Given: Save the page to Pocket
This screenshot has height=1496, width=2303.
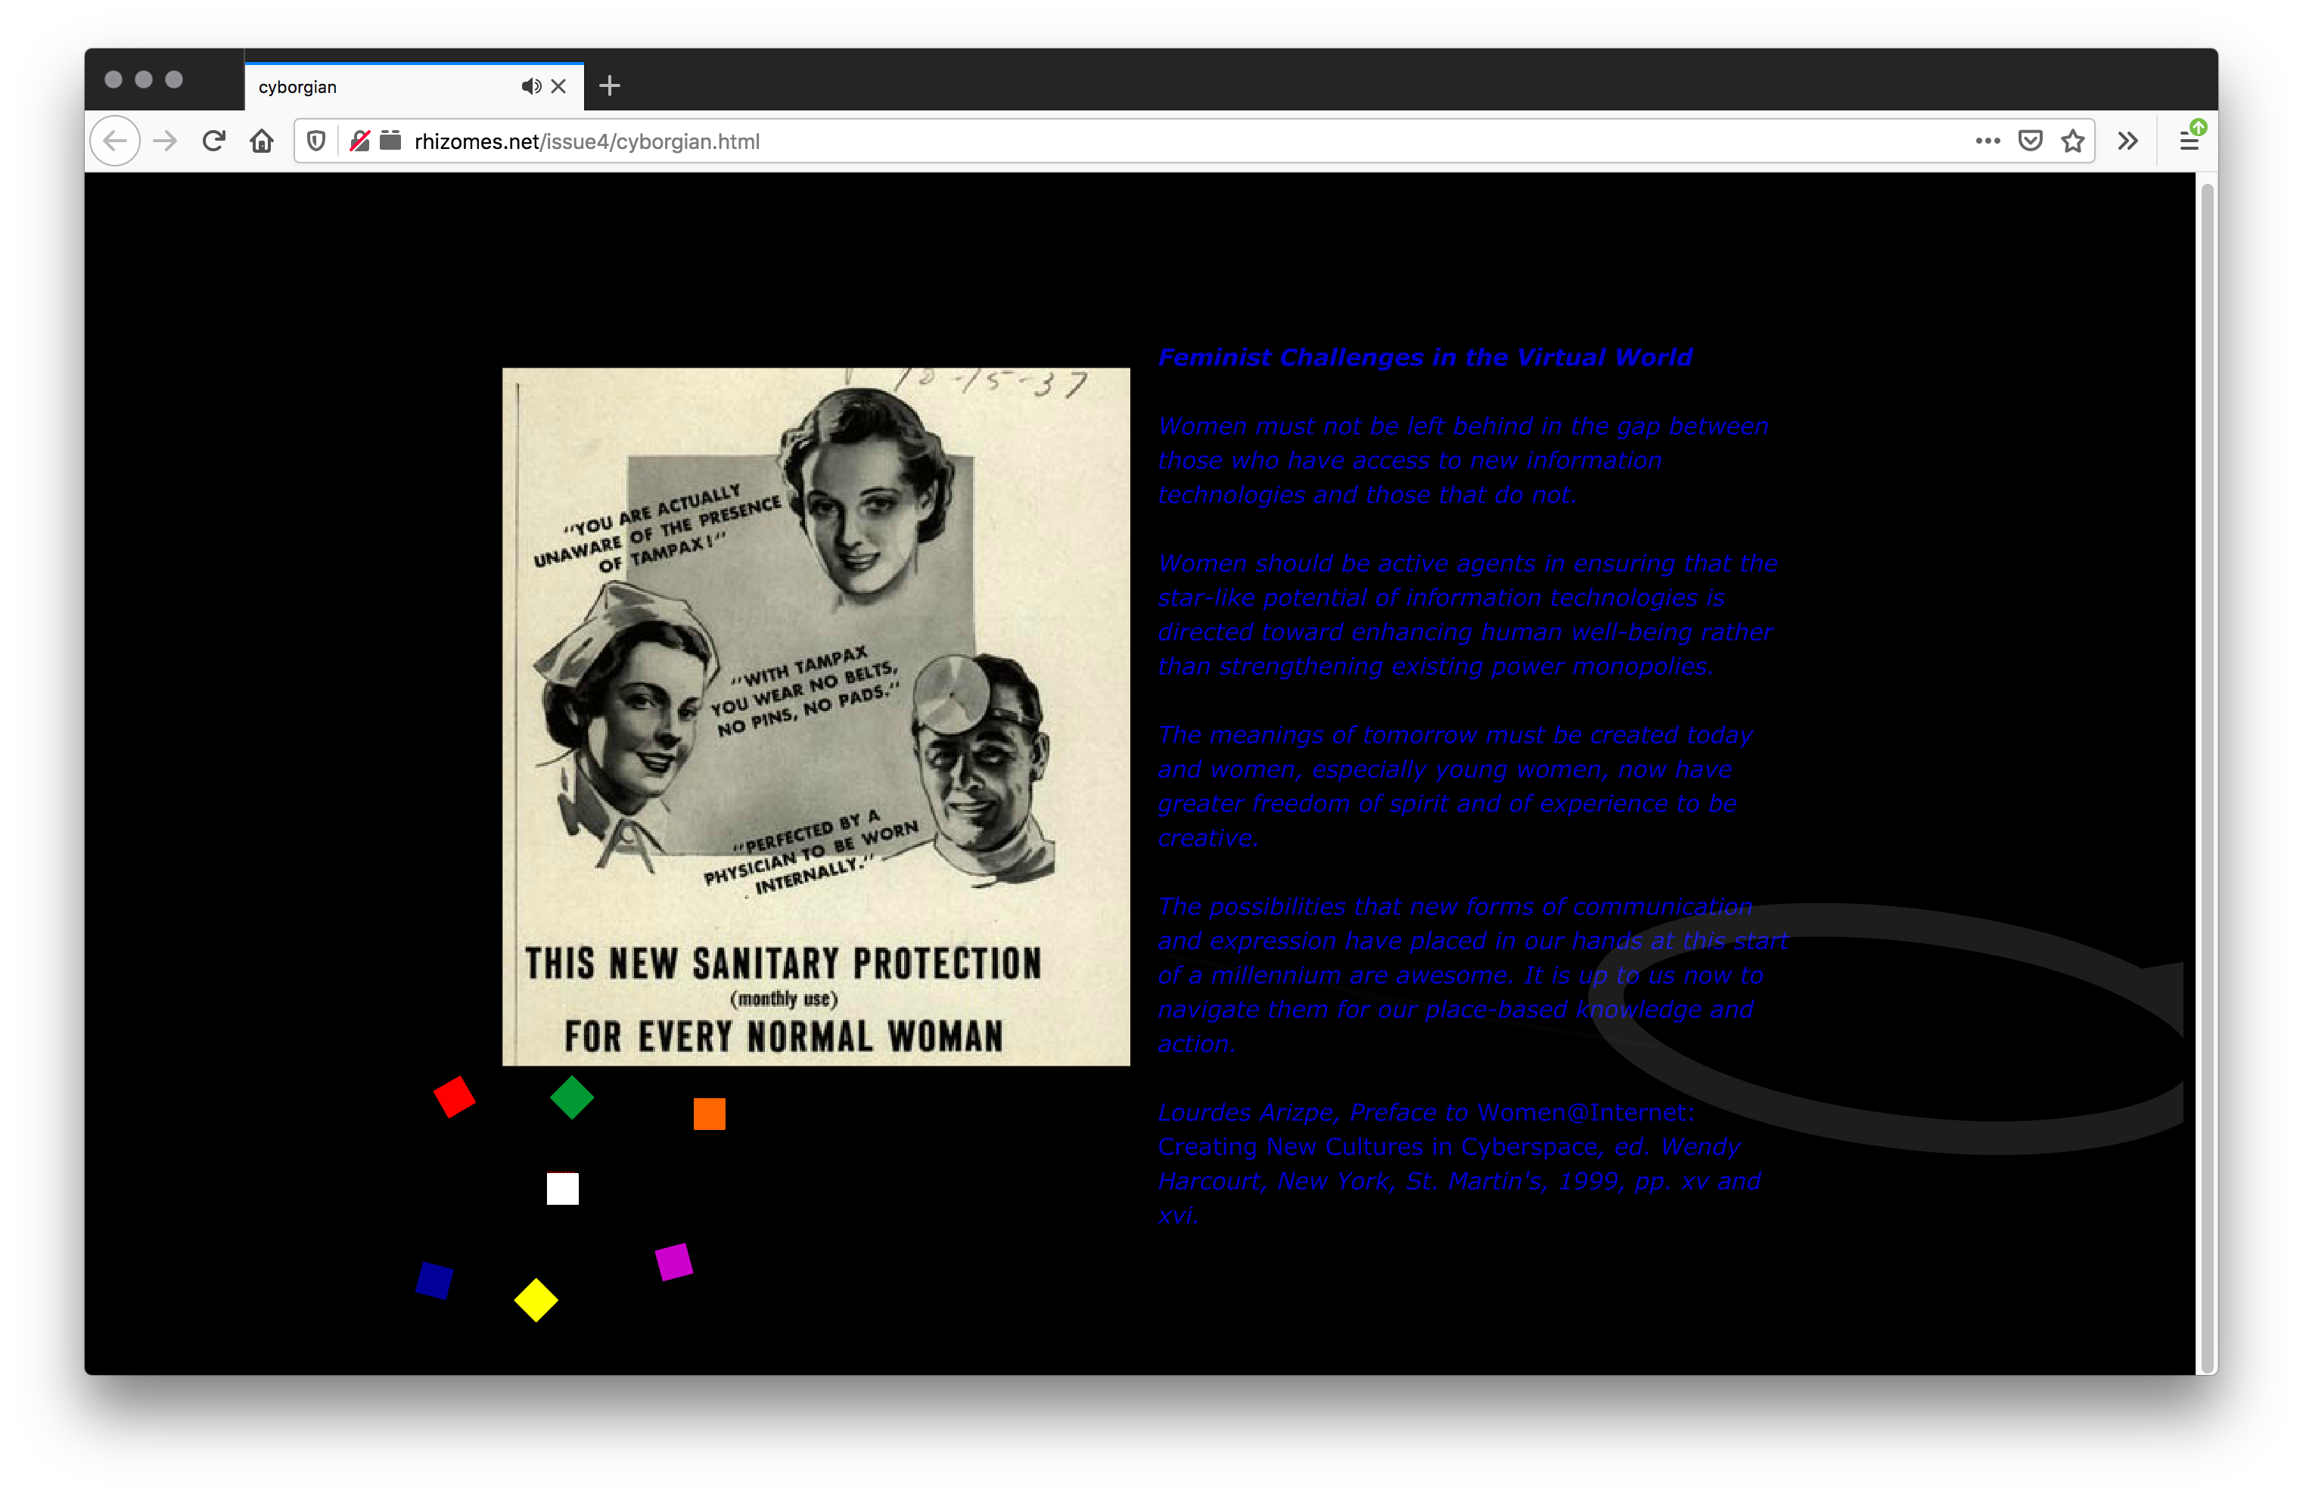Looking at the screenshot, I should [x=2030, y=141].
